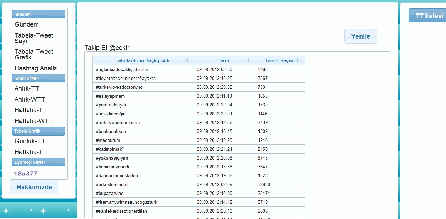This screenshot has height=219, width=446.
Task: Select the #benialanyasadi hashtag cell
Action: (143, 167)
